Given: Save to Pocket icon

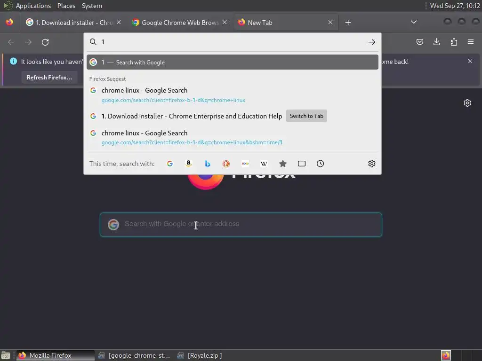Looking at the screenshot, I should click(419, 42).
